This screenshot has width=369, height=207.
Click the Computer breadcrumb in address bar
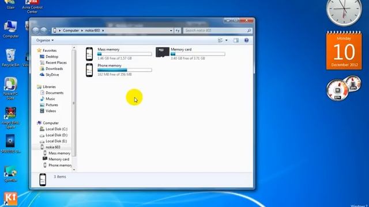[71, 30]
